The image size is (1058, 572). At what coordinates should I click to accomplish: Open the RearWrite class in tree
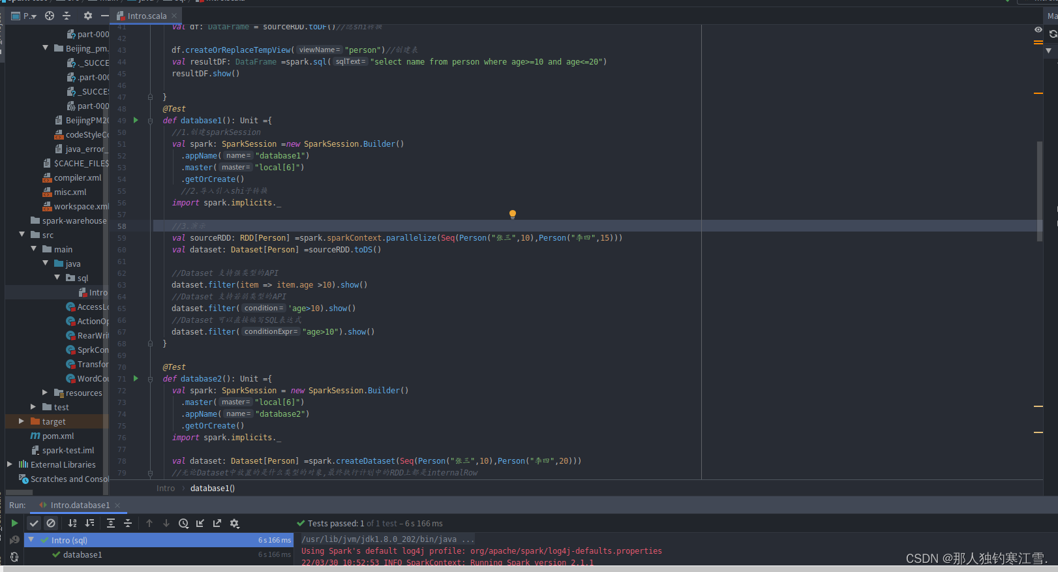click(x=87, y=335)
